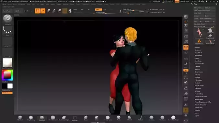
Task: Expand the Polygroups subpalette
Action: coord(198,80)
